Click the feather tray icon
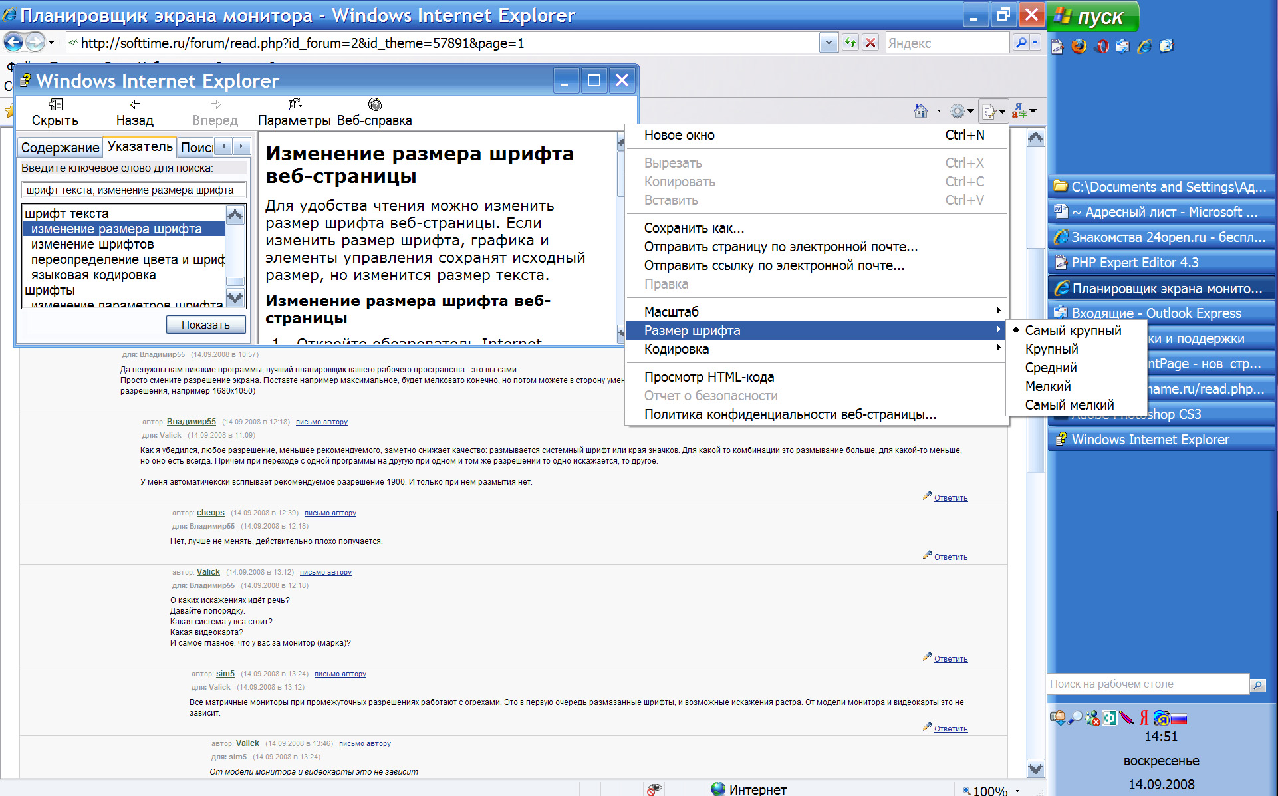This screenshot has height=796, width=1278. pyautogui.click(x=1126, y=718)
